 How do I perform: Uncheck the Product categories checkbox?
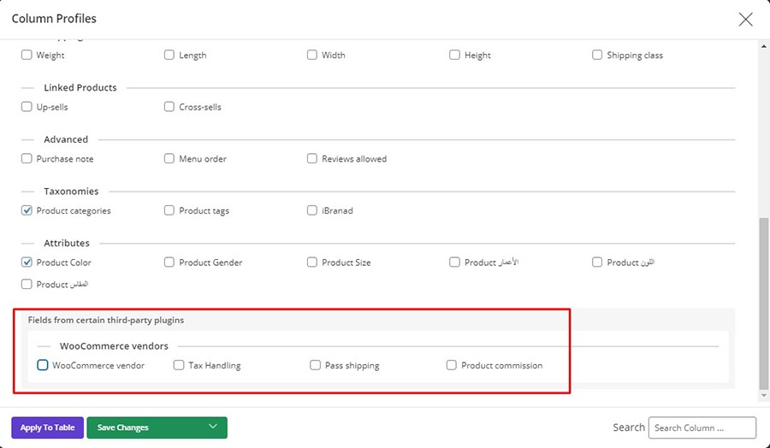[x=27, y=210]
